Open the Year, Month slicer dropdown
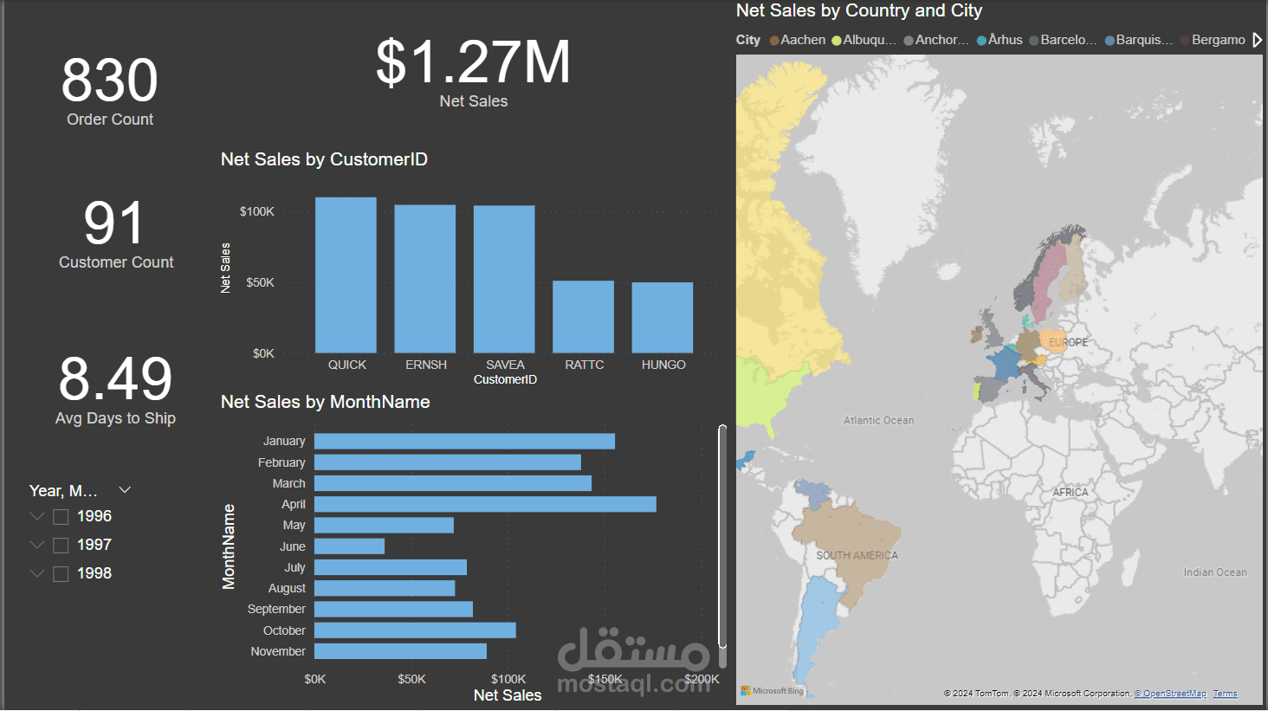This screenshot has width=1268, height=711. pyautogui.click(x=125, y=490)
